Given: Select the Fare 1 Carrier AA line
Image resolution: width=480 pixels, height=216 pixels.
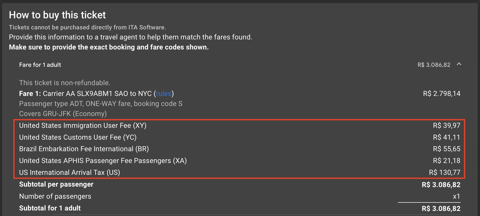Looking at the screenshot, I should click(97, 94).
